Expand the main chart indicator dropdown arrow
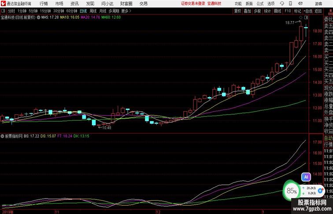 click(x=38, y=18)
